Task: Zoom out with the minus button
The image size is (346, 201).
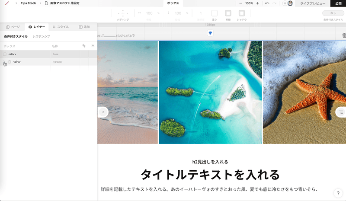Action: pyautogui.click(x=240, y=3)
